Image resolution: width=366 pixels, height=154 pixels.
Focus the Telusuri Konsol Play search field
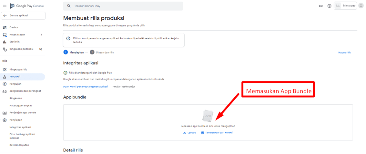click(x=123, y=6)
